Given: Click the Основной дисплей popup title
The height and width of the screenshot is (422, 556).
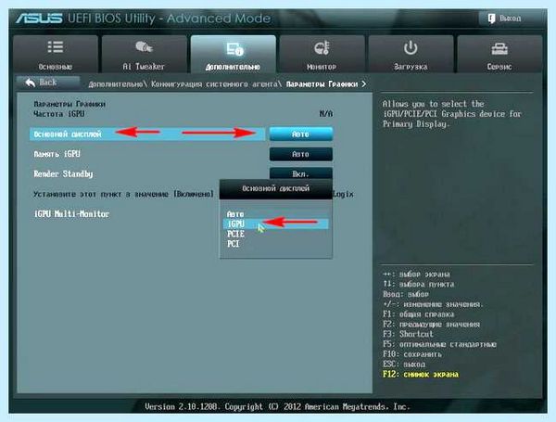Looking at the screenshot, I should [276, 188].
